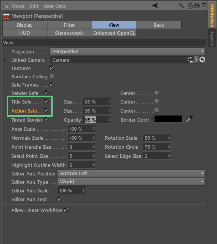Toggle the lock element icon

pyautogui.click(x=190, y=6)
